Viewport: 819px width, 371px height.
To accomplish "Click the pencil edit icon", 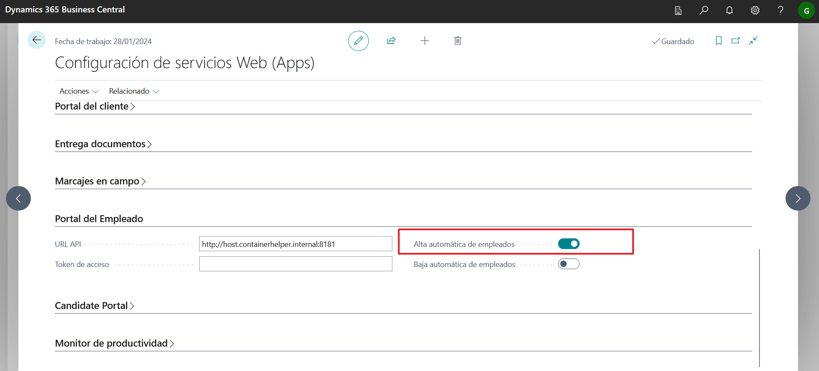I will pyautogui.click(x=358, y=41).
